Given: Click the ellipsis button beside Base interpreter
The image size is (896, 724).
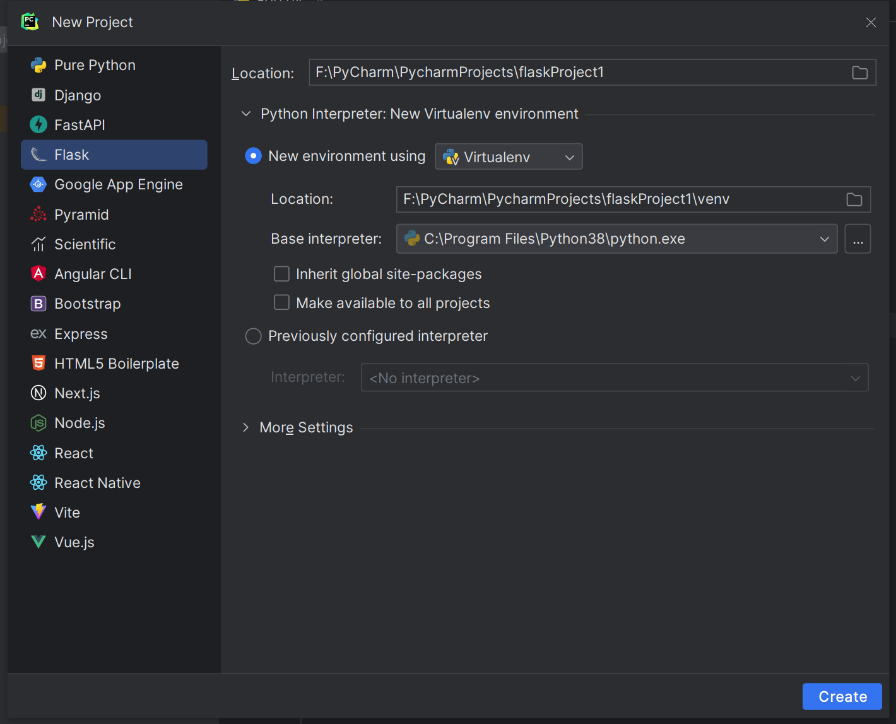Looking at the screenshot, I should click(858, 239).
